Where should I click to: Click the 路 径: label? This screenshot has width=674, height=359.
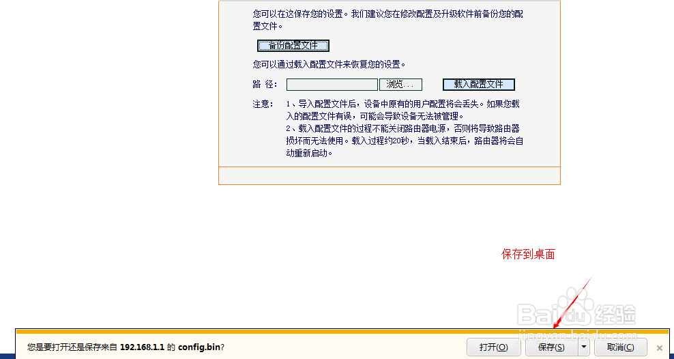point(265,84)
